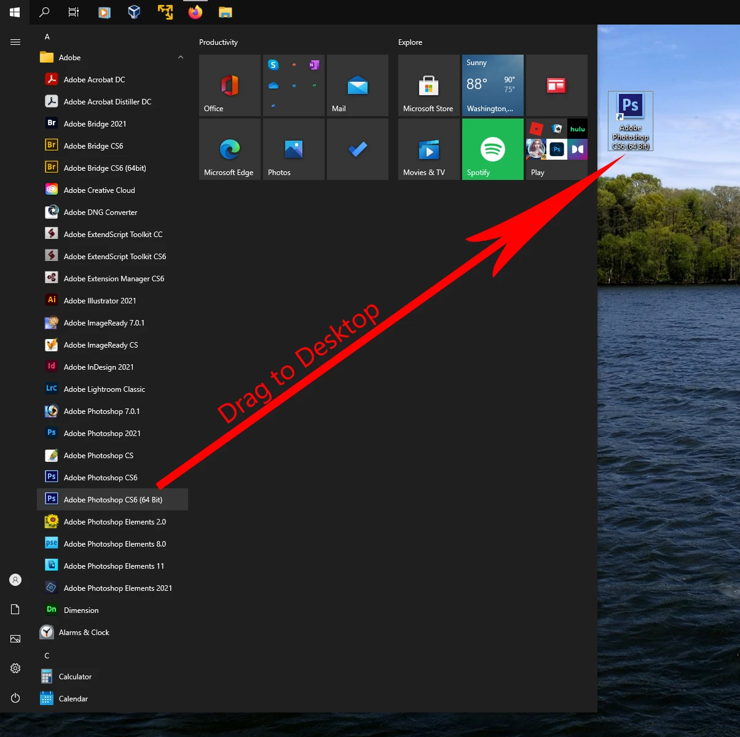The width and height of the screenshot is (740, 737).
Task: Open the Documents shortcut in Start rail
Action: click(x=15, y=609)
